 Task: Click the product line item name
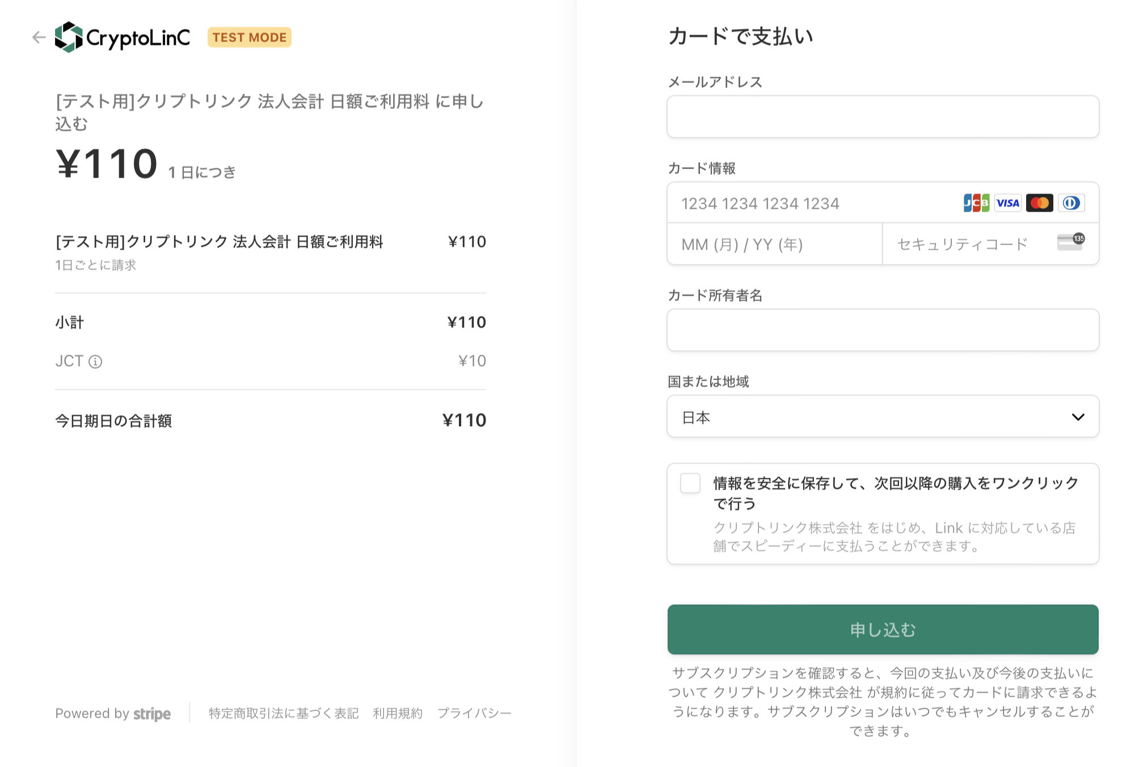tap(220, 242)
